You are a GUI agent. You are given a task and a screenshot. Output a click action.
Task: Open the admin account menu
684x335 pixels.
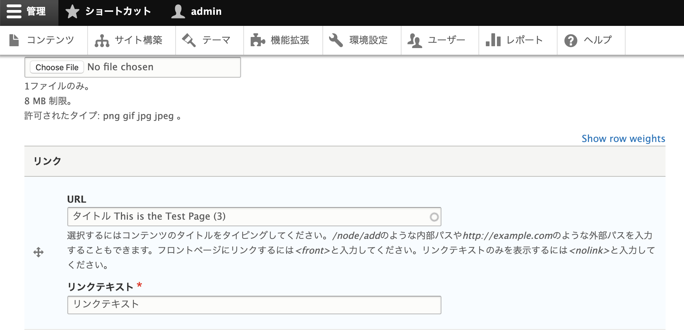coord(206,11)
